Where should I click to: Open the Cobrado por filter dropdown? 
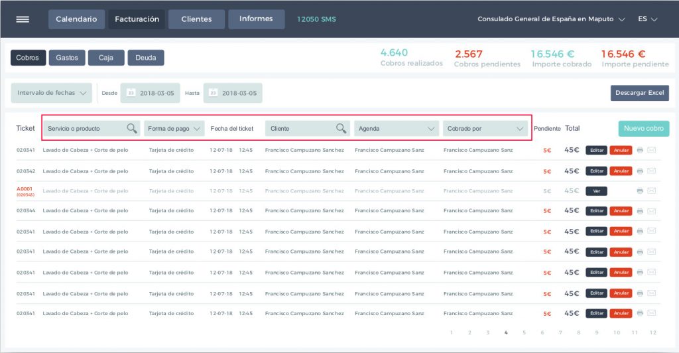(485, 129)
